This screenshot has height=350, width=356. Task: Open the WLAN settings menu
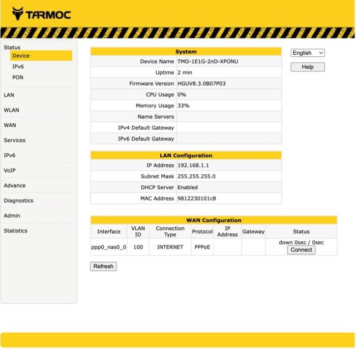pos(11,110)
